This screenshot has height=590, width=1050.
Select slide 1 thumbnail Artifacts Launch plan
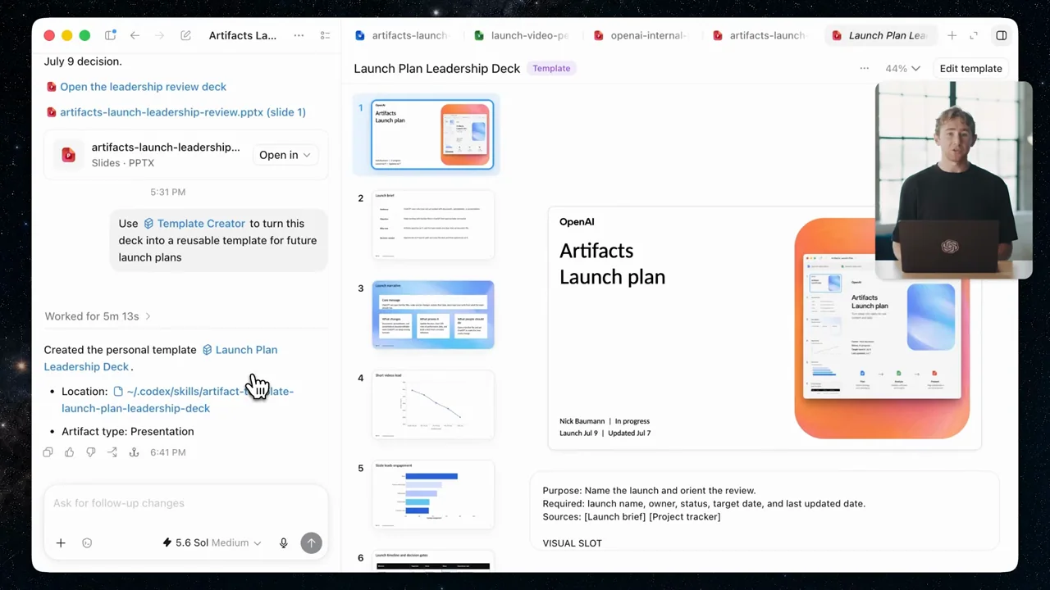432,134
